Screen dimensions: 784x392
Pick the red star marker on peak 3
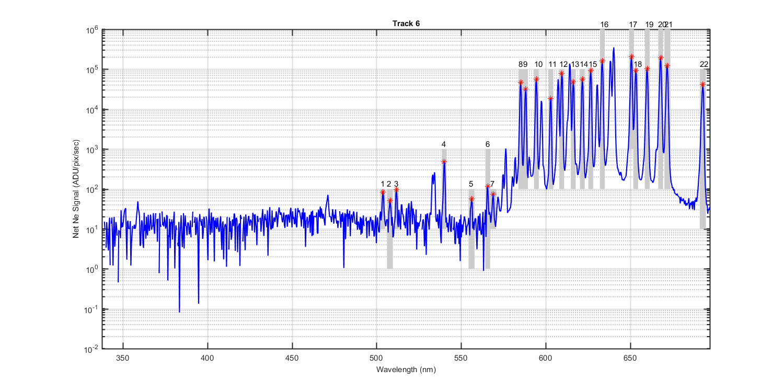(396, 190)
